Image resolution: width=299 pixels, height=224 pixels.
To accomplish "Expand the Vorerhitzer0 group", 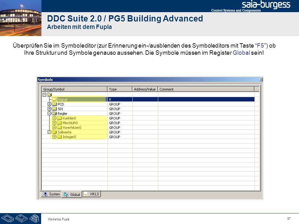I will (54, 128).
